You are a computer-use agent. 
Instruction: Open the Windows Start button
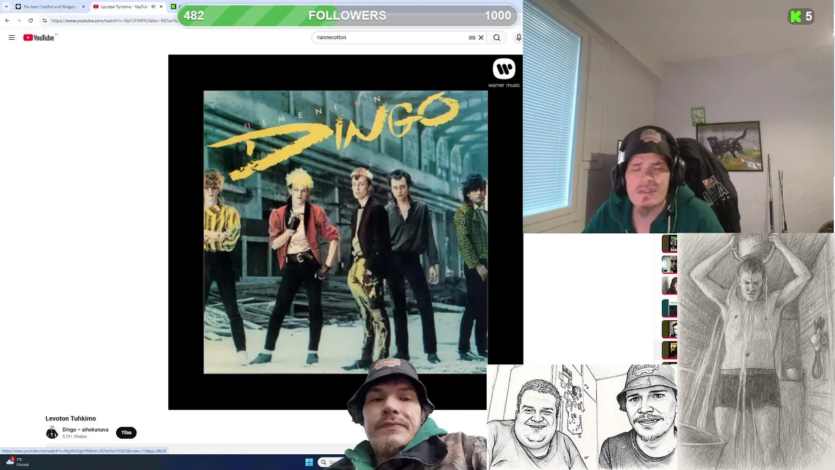tap(309, 462)
